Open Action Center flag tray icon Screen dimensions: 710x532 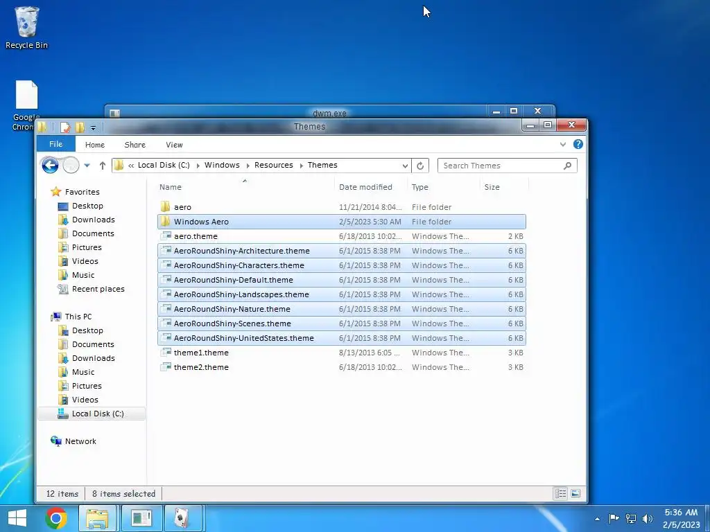pos(614,519)
